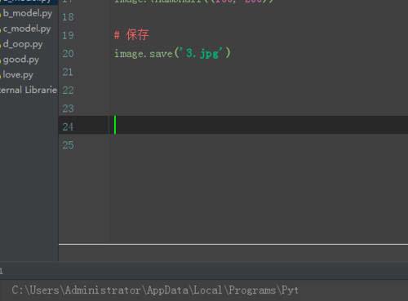The image size is (408, 301).
Task: Open c_model.py in the project tree
Action: tap(27, 29)
